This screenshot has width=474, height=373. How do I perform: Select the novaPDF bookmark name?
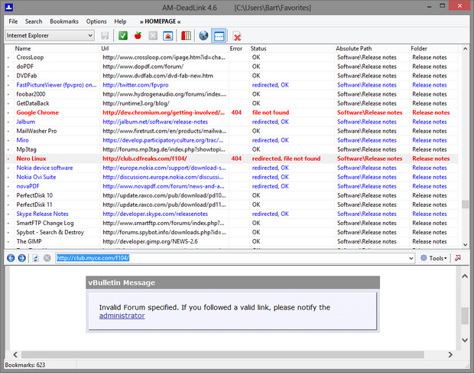(x=28, y=186)
